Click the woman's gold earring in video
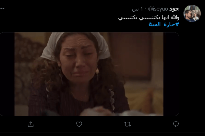 click(97, 72)
